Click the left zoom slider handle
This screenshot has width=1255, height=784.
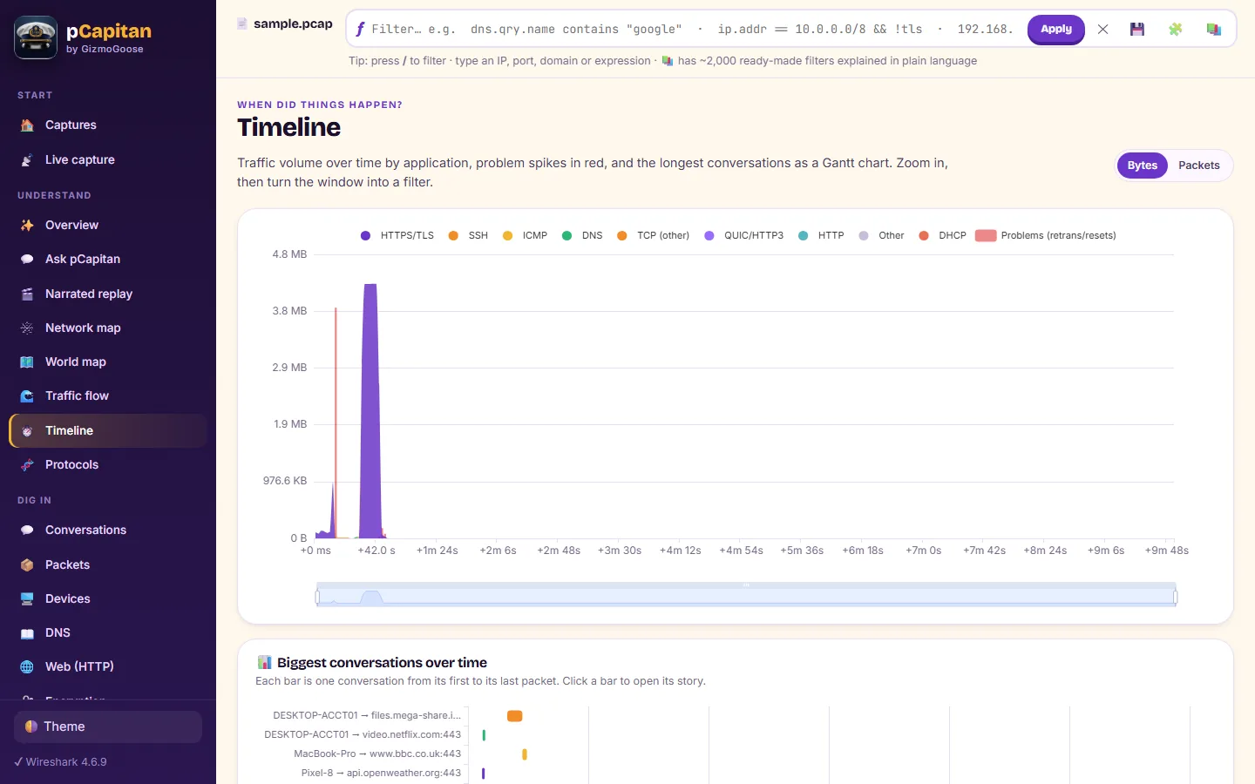tap(317, 597)
